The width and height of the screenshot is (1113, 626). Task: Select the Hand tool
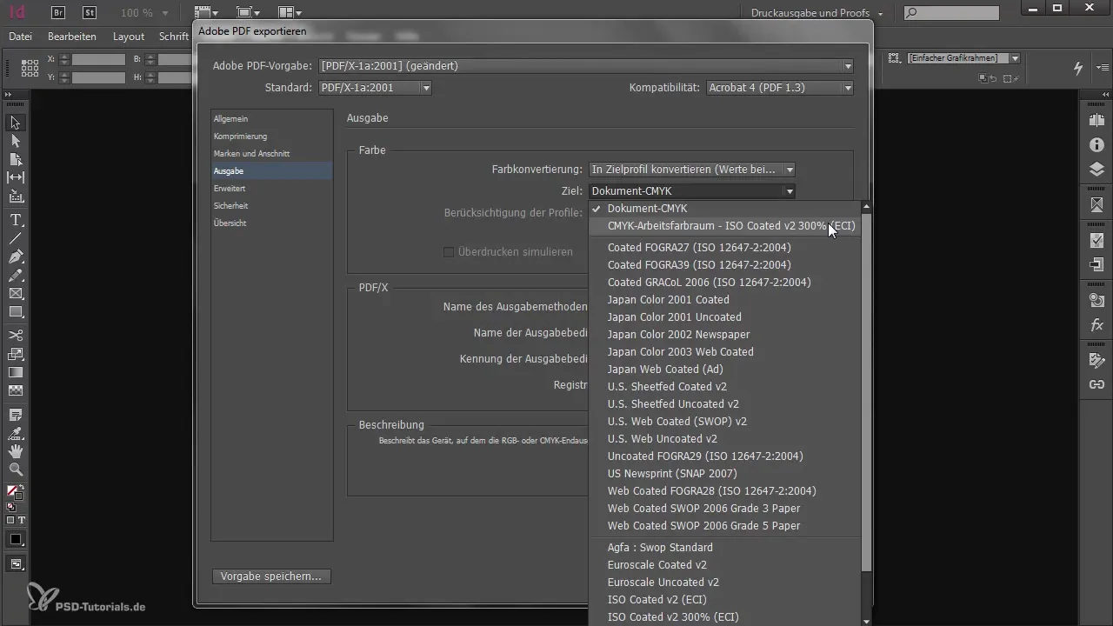click(16, 451)
